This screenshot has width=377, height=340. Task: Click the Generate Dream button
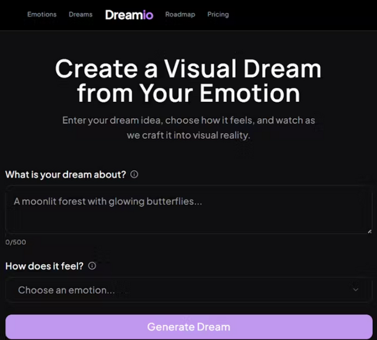click(x=189, y=327)
